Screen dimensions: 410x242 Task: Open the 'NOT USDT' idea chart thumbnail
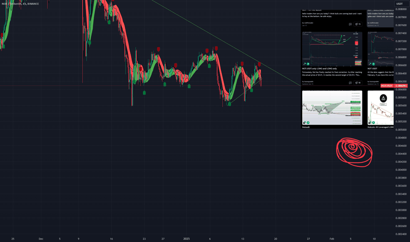pyautogui.click(x=381, y=49)
